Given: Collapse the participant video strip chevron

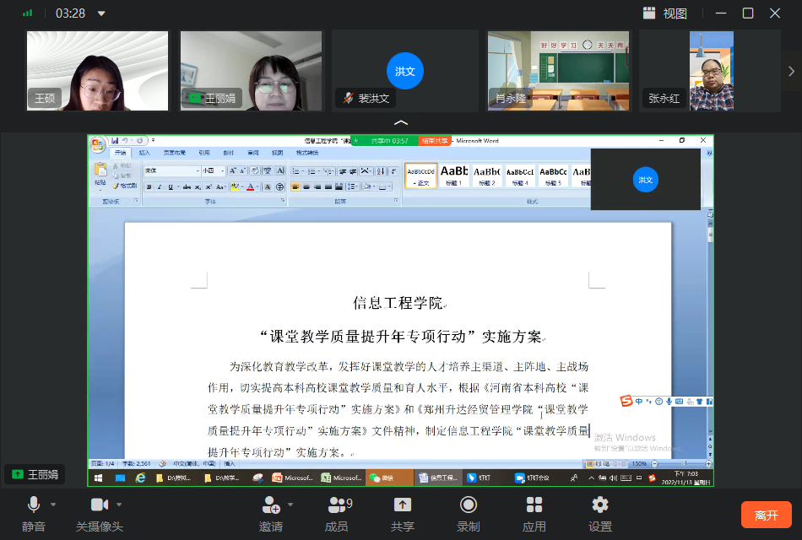Looking at the screenshot, I should click(401, 122).
